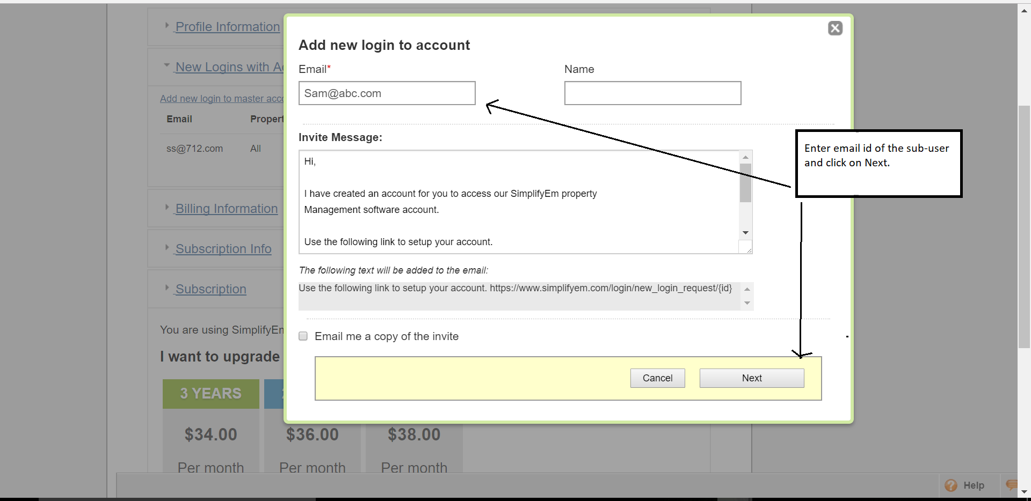Viewport: 1031px width, 501px height.
Task: Click Invite Message scroll down arrow
Action: (745, 233)
